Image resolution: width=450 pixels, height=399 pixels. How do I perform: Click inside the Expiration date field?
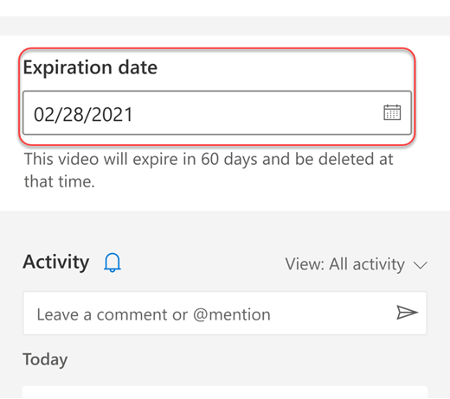(217, 113)
